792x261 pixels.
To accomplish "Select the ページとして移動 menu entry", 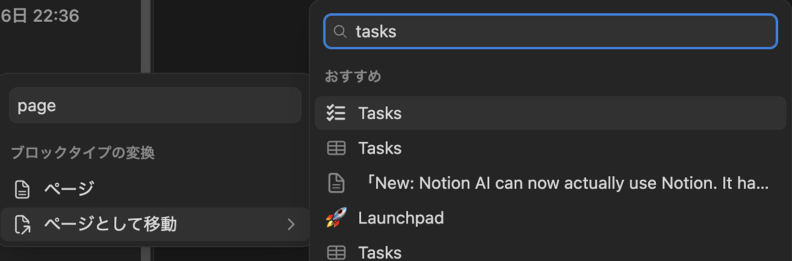I will coord(155,224).
